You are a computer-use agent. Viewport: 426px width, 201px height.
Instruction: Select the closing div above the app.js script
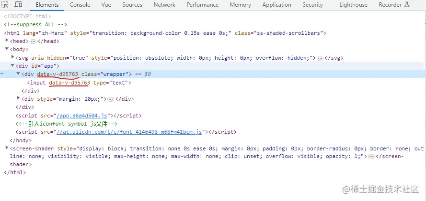pos(25,107)
